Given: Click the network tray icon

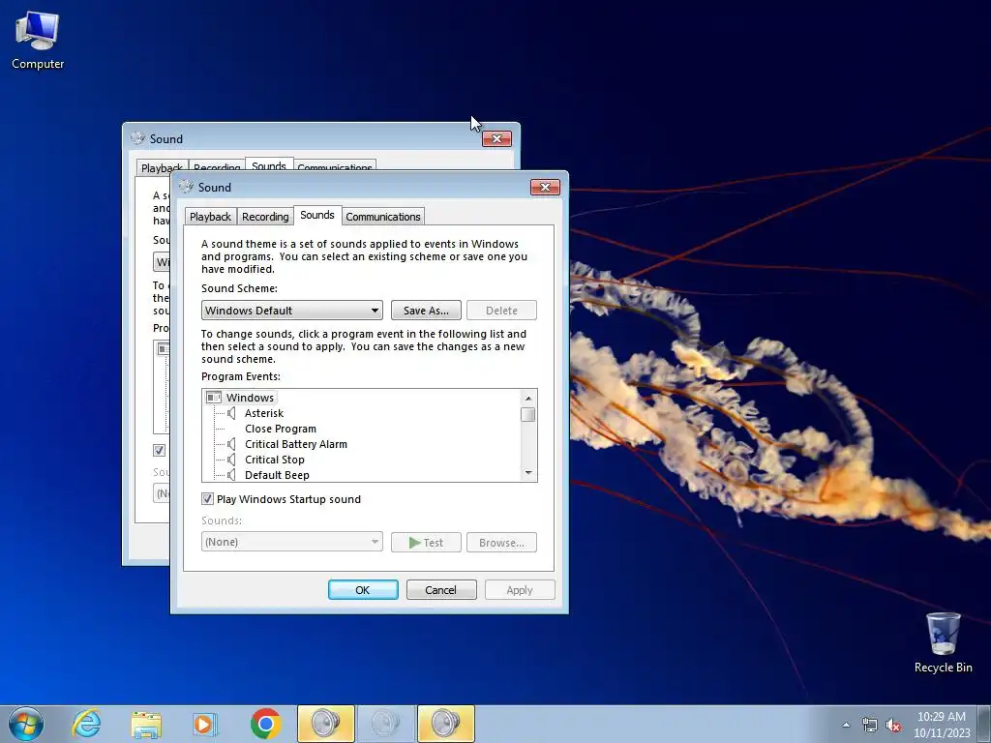Looking at the screenshot, I should point(870,725).
